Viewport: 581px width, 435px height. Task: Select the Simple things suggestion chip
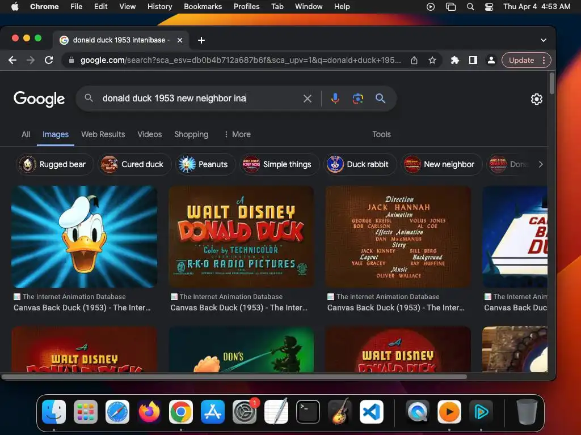click(x=279, y=164)
